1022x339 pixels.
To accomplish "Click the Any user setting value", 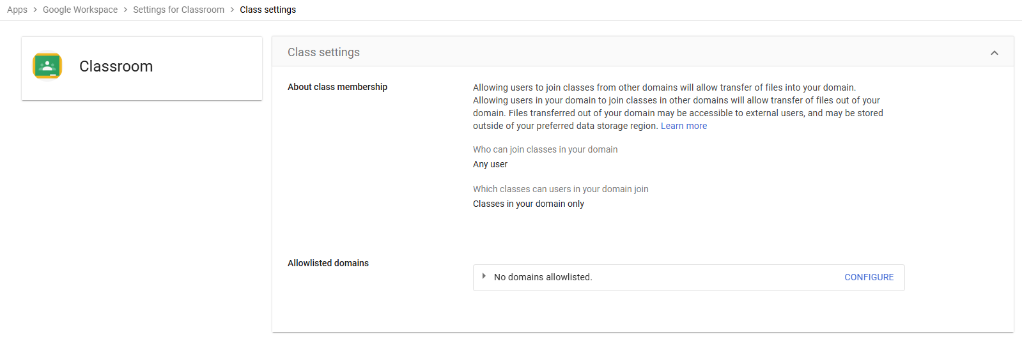I will 490,164.
